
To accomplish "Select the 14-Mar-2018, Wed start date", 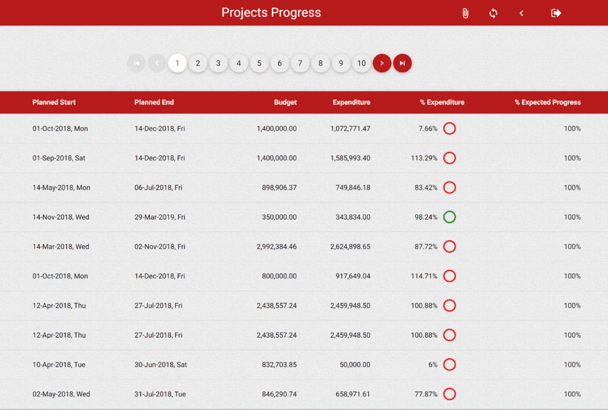I will [x=61, y=246].
